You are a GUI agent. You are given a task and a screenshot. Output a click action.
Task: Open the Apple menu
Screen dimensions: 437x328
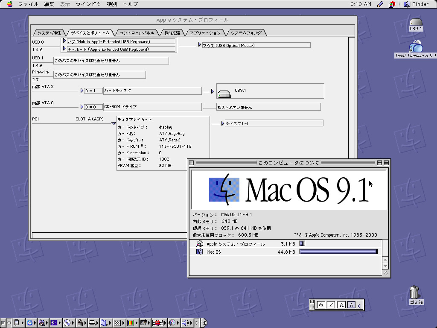(x=10, y=4)
